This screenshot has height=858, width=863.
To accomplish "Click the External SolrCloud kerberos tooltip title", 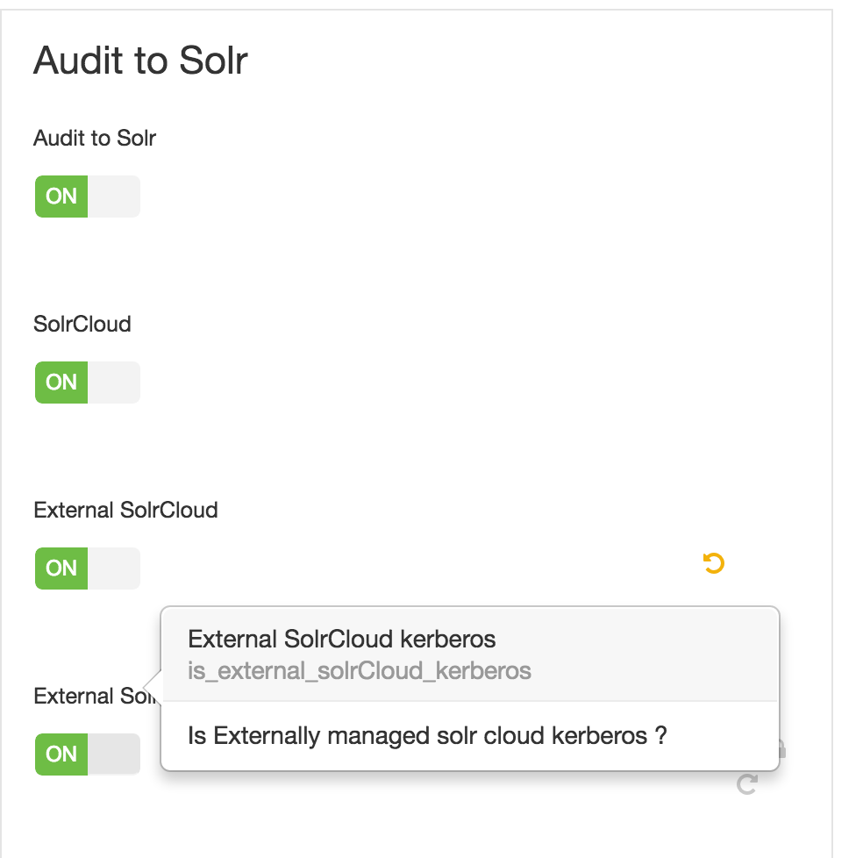I will [x=342, y=640].
